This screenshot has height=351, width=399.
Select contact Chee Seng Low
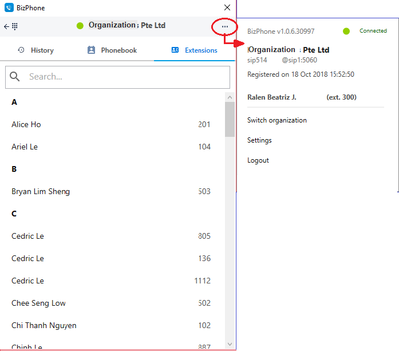(x=38, y=303)
